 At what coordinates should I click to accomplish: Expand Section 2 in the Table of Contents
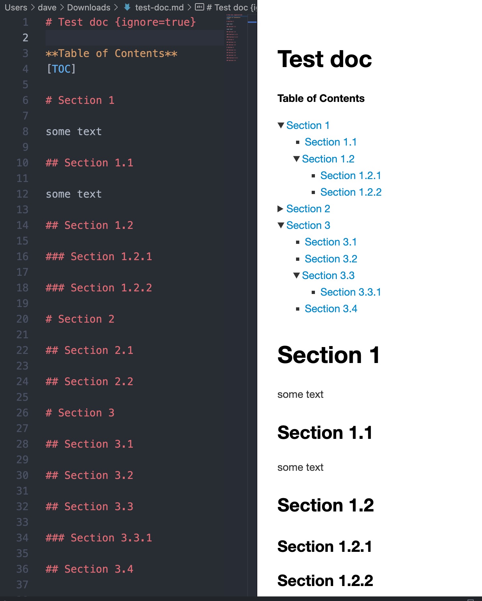pyautogui.click(x=280, y=209)
